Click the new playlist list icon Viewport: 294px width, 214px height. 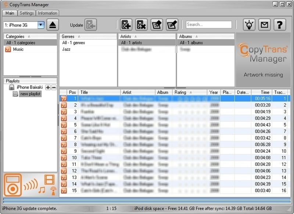coord(15,94)
